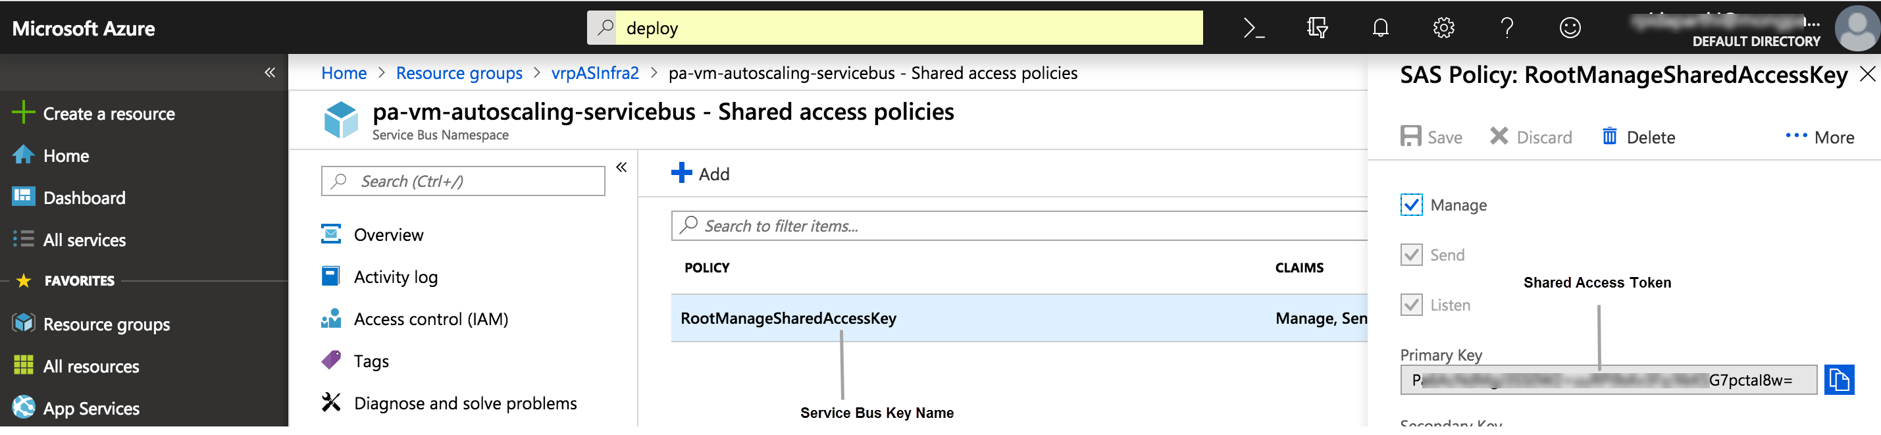Click the Add policy button
The height and width of the screenshot is (435, 1881).
[x=700, y=174]
